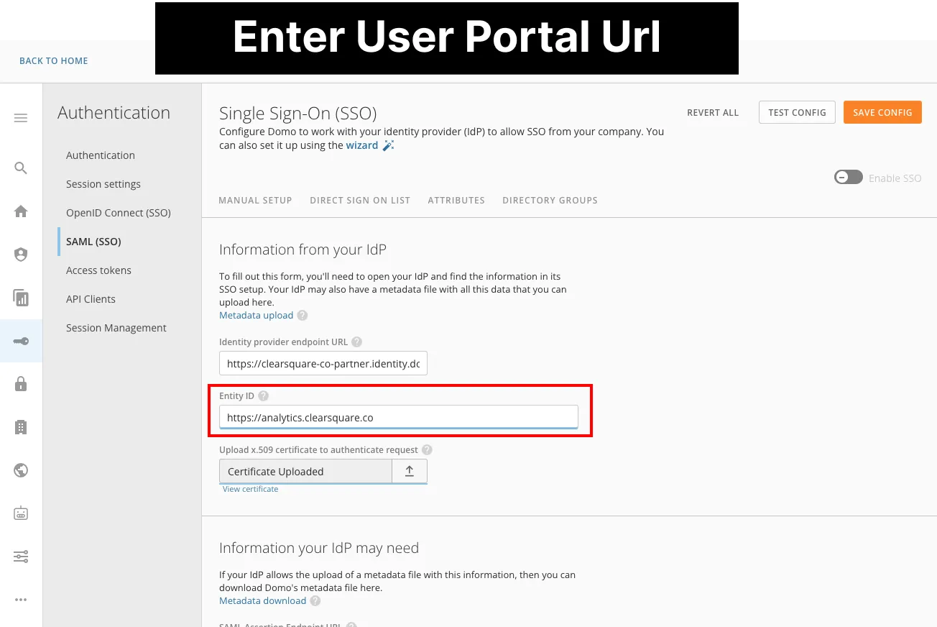
Task: Open API Clients in side menu
Action: click(x=91, y=299)
